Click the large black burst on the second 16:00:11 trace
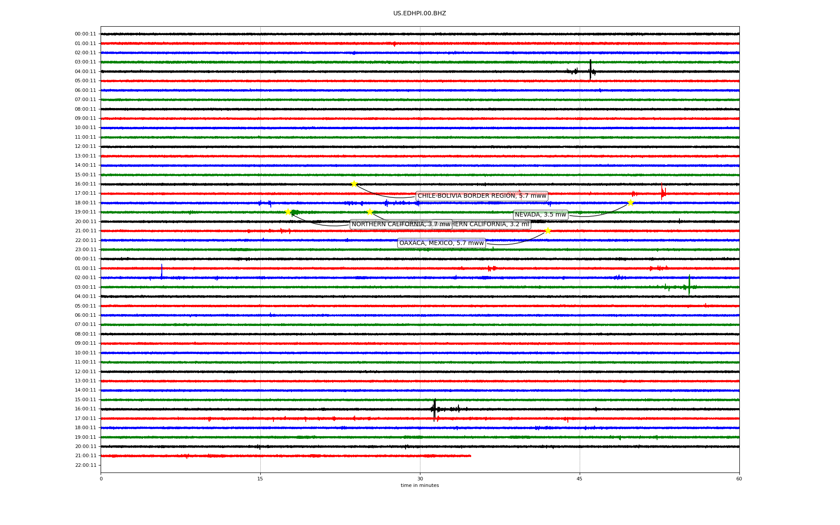 (434, 409)
